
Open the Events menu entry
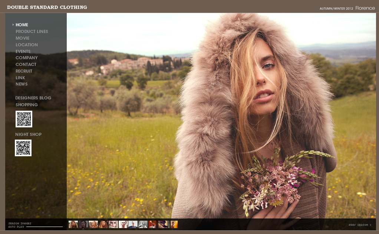23,51
